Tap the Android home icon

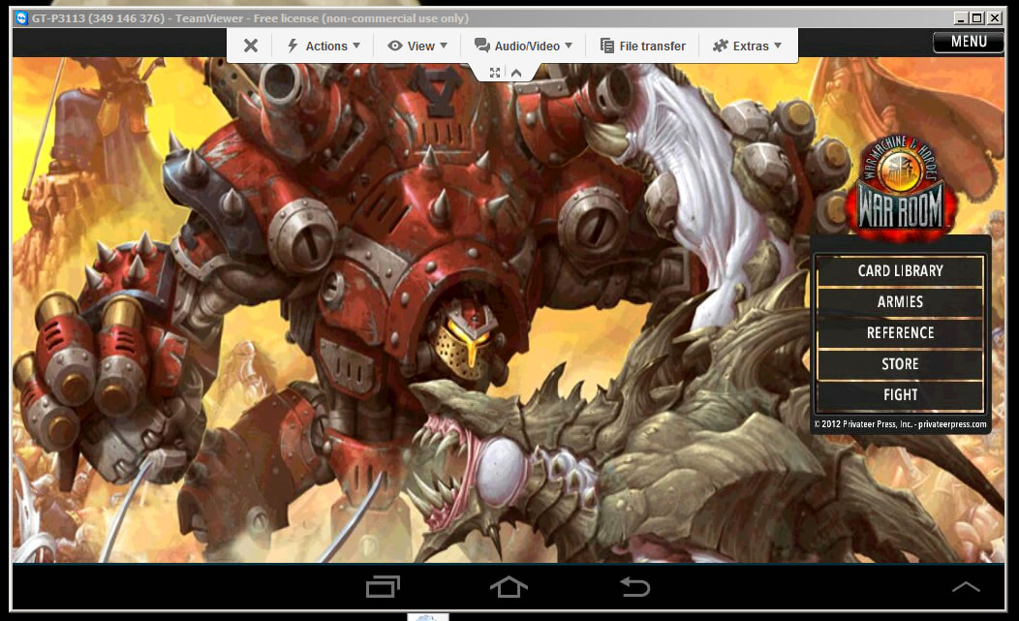tap(509, 586)
